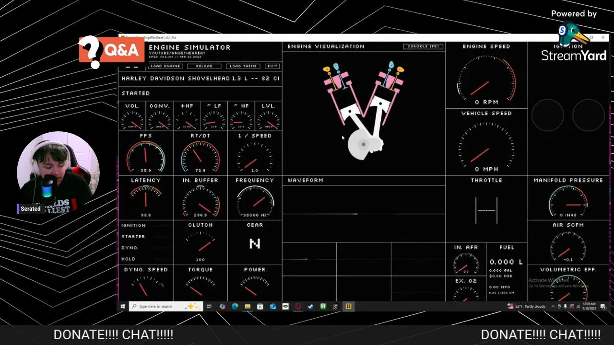Open the Steam taskbar icon

click(310, 307)
